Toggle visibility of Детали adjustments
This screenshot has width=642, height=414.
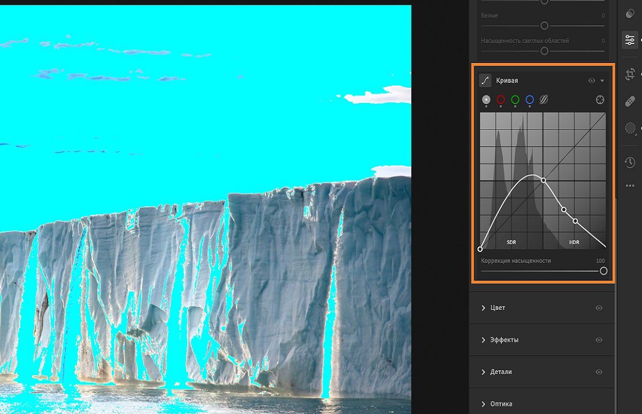pyautogui.click(x=599, y=372)
